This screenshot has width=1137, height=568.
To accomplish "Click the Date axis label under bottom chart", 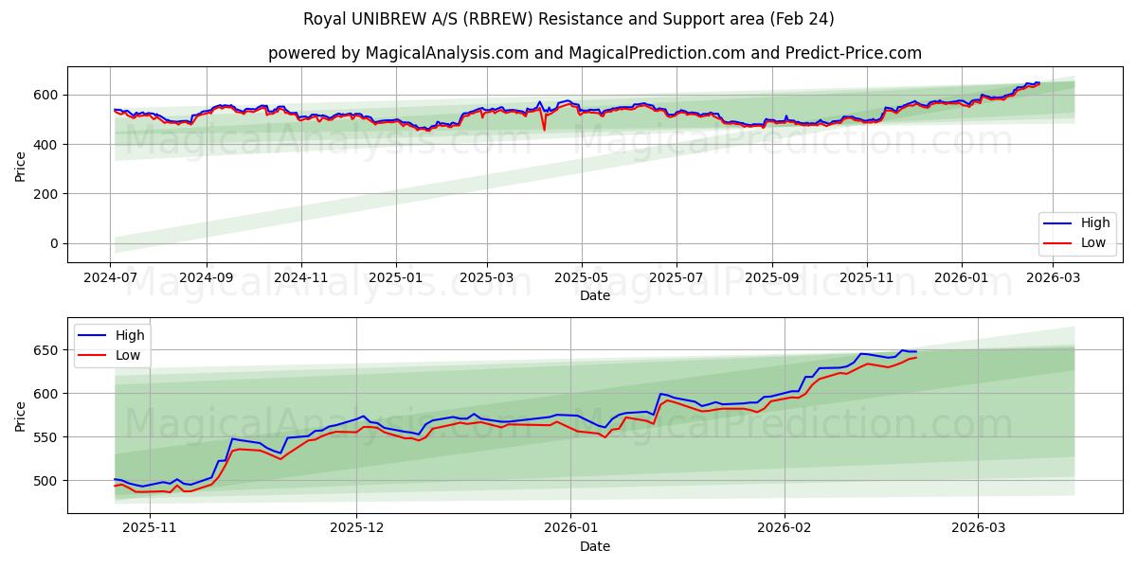I will (x=594, y=546).
